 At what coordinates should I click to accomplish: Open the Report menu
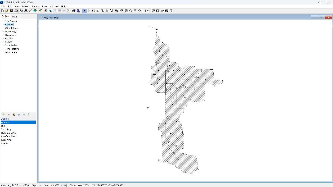coord(35,6)
